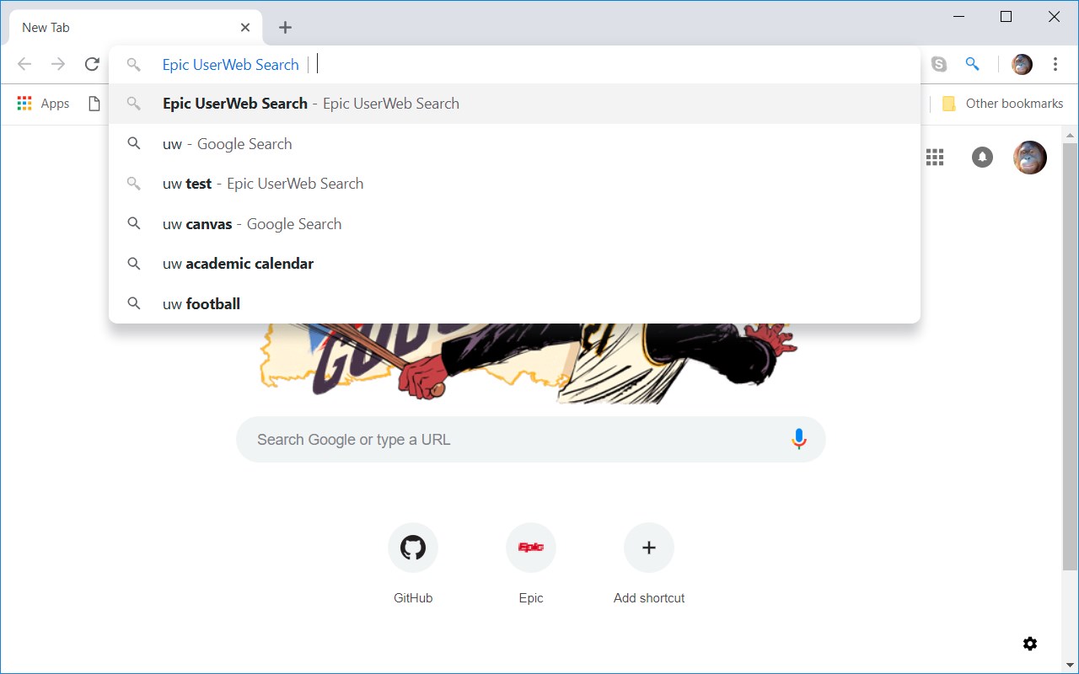Click the page vertical scrollbar thumb
This screenshot has height=674, width=1079.
[1071, 356]
